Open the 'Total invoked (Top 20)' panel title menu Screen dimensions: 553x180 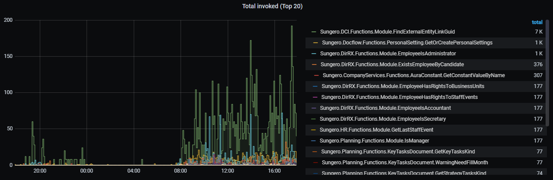272,6
